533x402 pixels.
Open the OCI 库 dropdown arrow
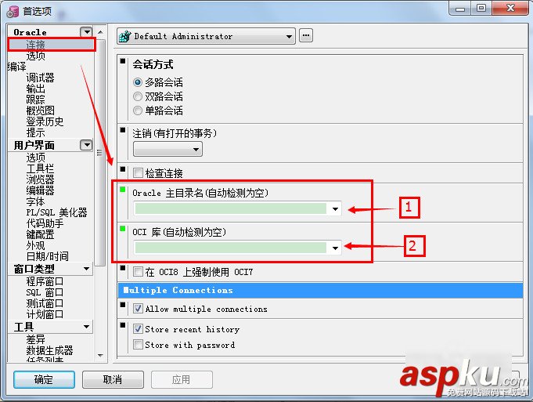(335, 248)
